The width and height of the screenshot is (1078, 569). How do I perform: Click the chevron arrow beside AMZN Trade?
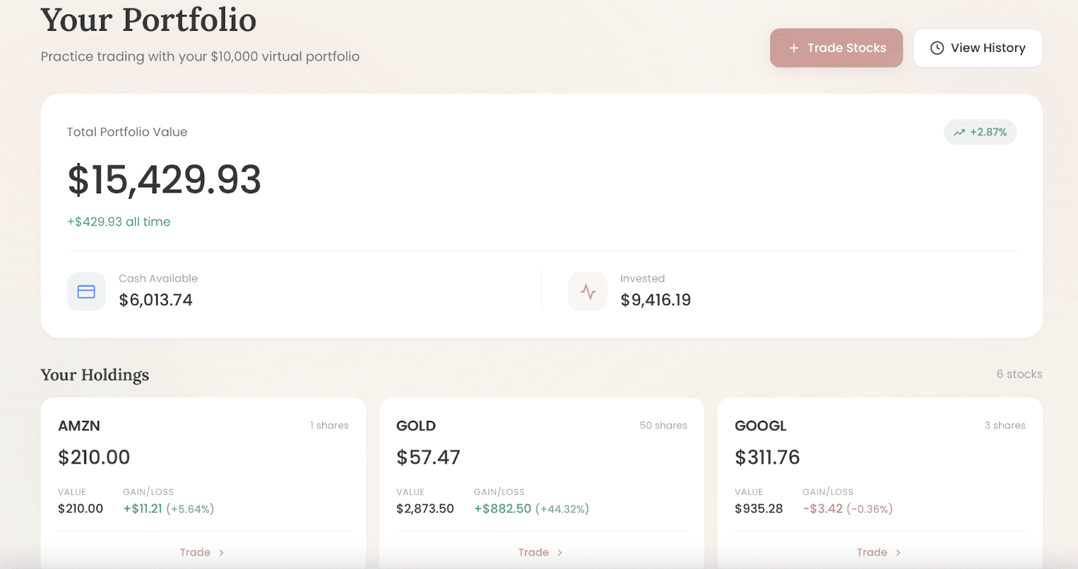coord(221,553)
